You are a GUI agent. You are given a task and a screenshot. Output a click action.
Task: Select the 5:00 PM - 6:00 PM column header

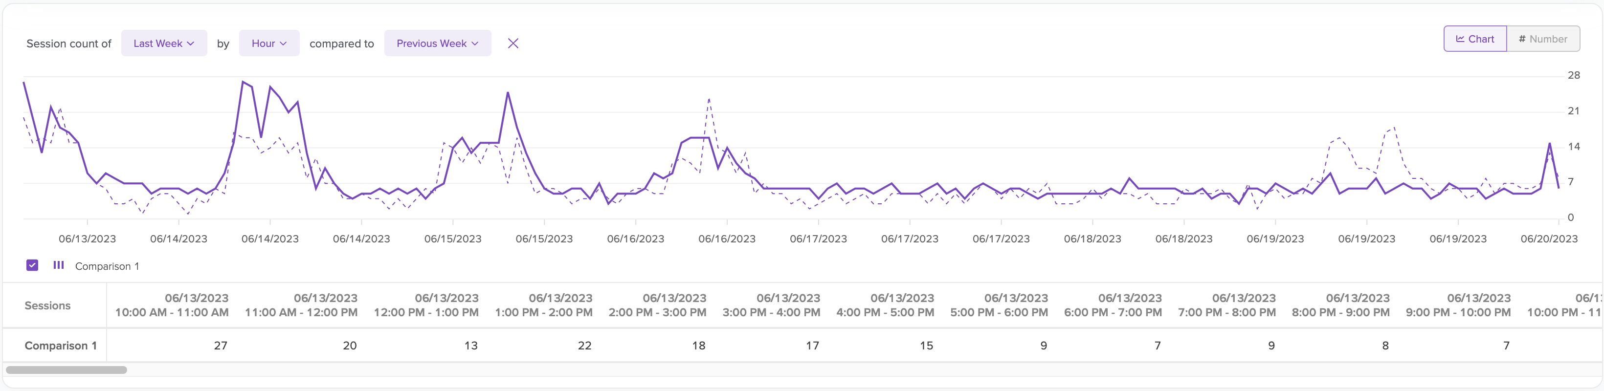point(1000,305)
